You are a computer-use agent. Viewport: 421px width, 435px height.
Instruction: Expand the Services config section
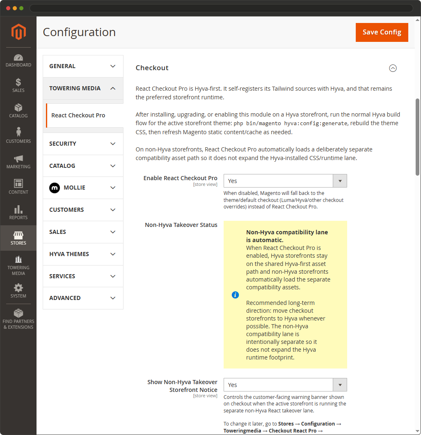83,276
